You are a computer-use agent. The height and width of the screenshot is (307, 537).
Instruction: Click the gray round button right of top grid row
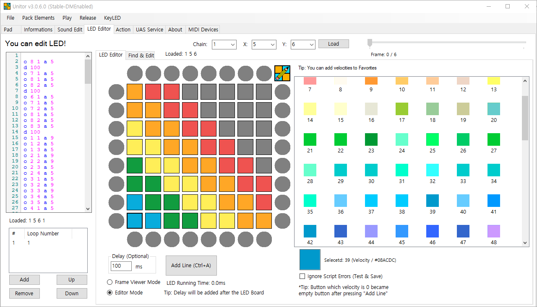pyautogui.click(x=282, y=92)
